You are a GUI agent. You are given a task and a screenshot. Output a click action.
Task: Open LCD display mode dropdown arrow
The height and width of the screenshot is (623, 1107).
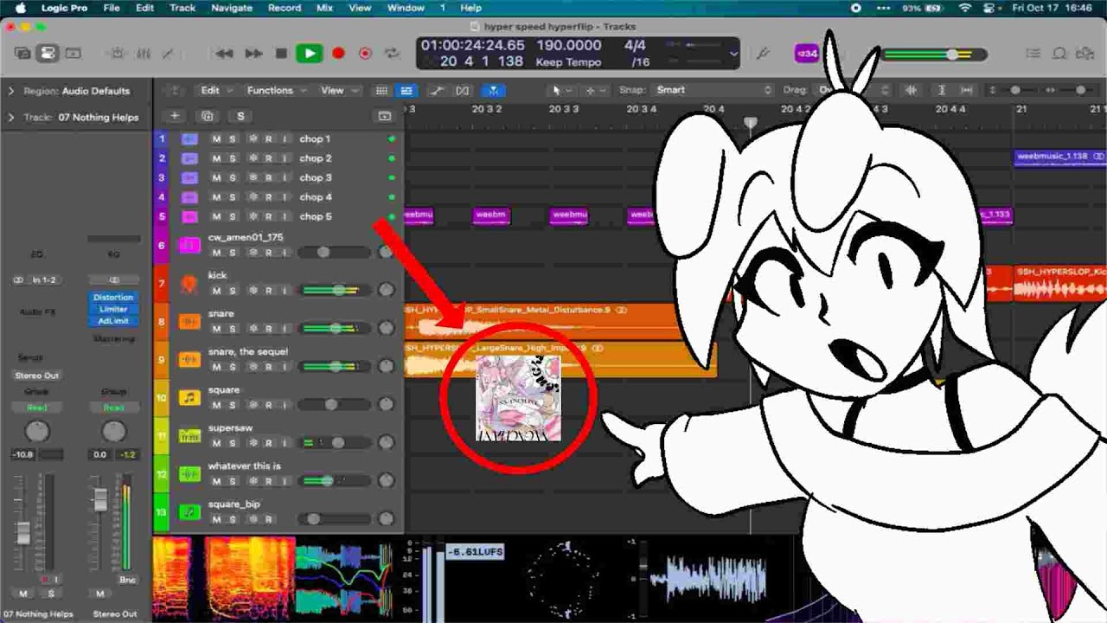click(733, 54)
